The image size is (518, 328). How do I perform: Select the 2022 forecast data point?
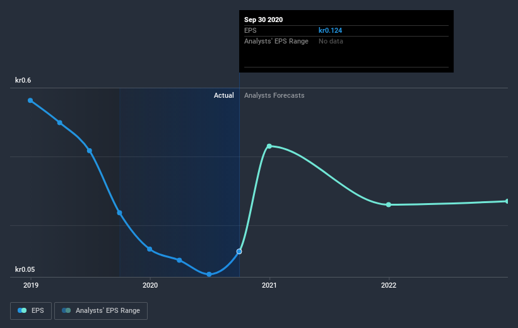389,205
